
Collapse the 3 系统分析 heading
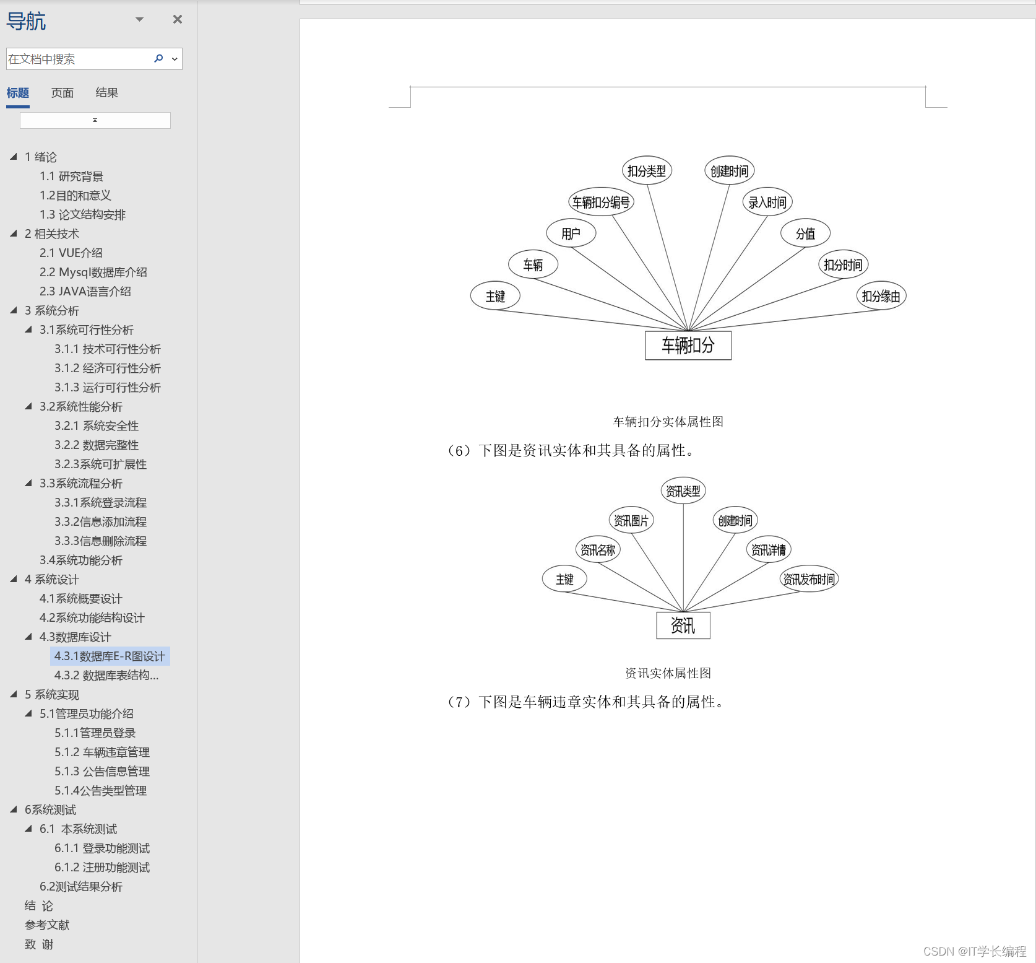tap(14, 310)
